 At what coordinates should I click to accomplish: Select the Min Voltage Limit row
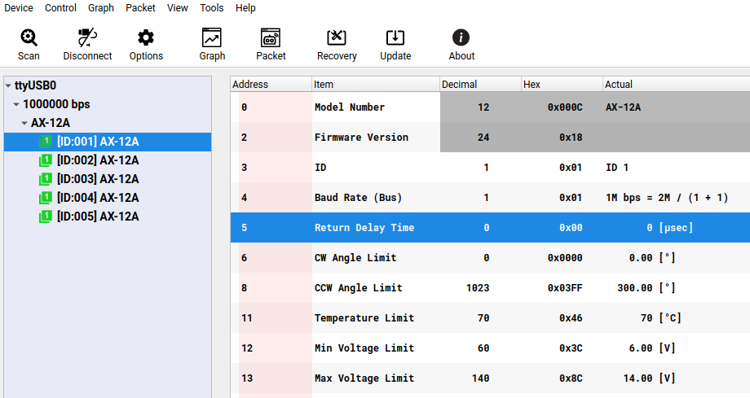click(490, 348)
